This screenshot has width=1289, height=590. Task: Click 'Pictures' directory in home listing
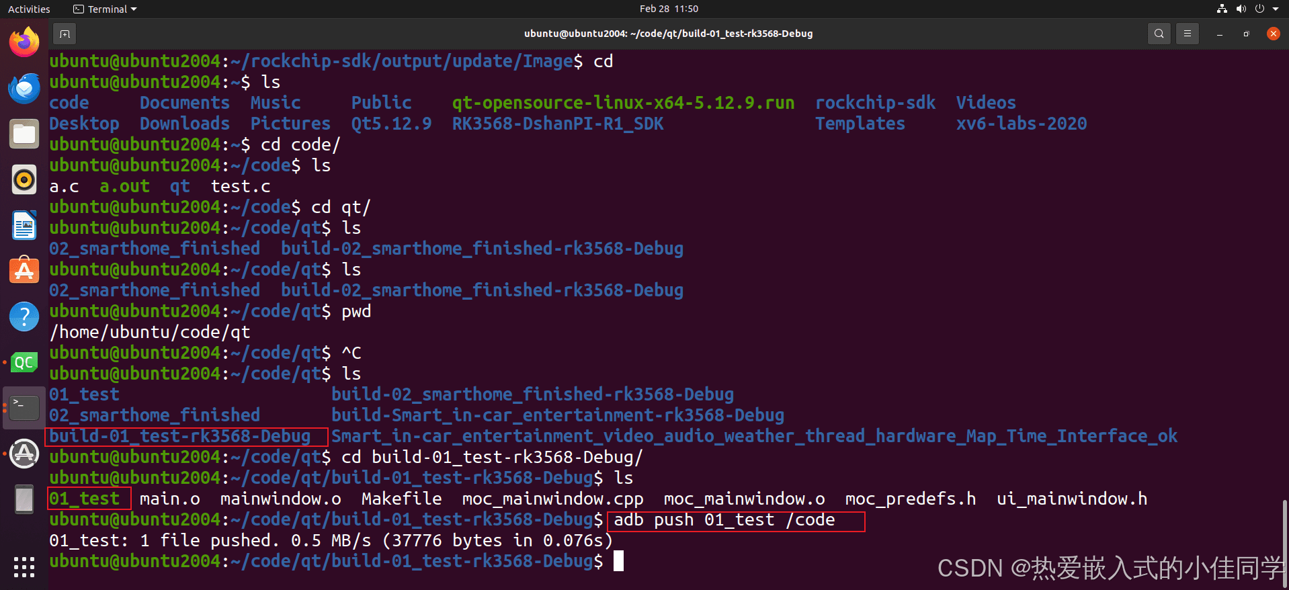(290, 124)
